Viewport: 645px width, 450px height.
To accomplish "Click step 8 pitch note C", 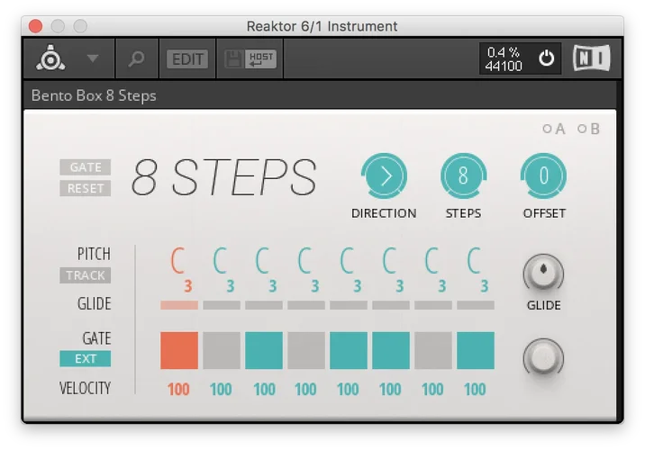I will [475, 260].
